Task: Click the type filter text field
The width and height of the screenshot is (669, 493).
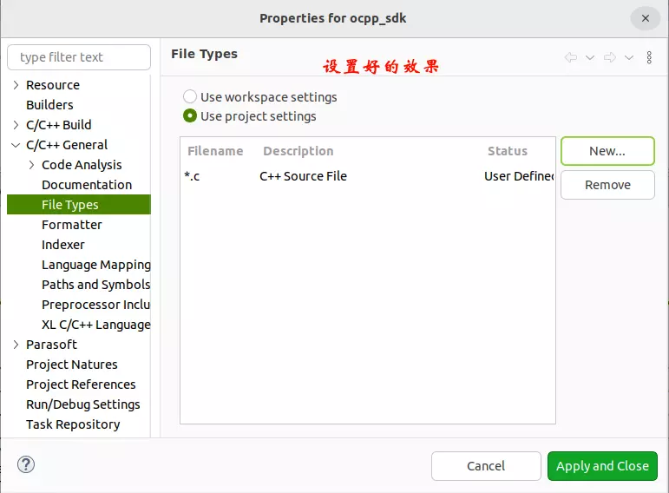Action: point(79,57)
